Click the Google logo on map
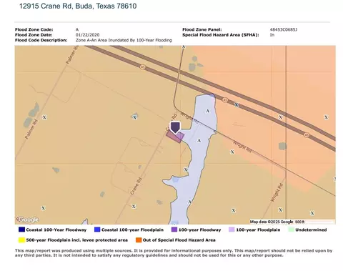Viewport: 343px width, 271px height. click(x=27, y=220)
